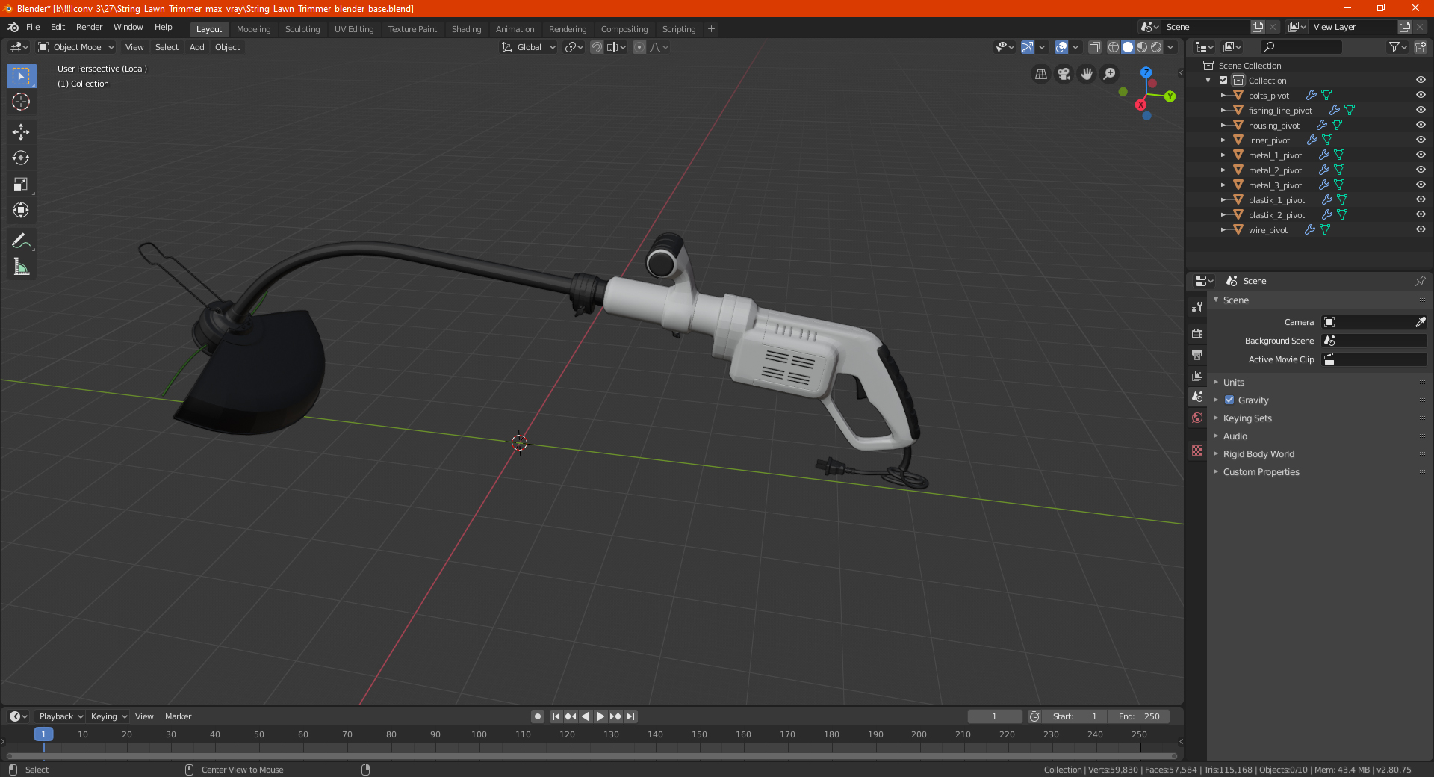Image resolution: width=1434 pixels, height=777 pixels.
Task: Toggle camera view icon in viewport
Action: point(1064,74)
